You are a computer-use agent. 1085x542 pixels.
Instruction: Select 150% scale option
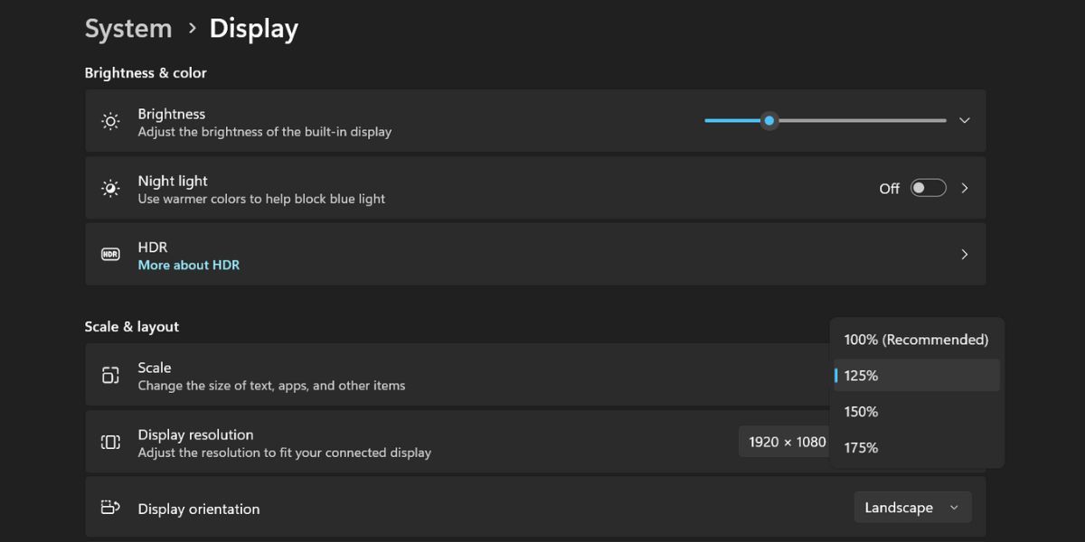coord(917,412)
